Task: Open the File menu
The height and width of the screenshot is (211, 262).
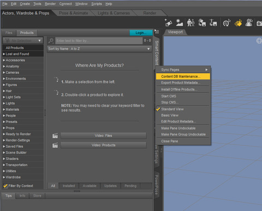Action: tap(5, 4)
